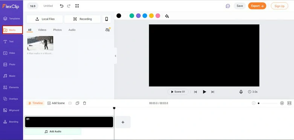Open the 3.0s scene duration control

[253, 92]
